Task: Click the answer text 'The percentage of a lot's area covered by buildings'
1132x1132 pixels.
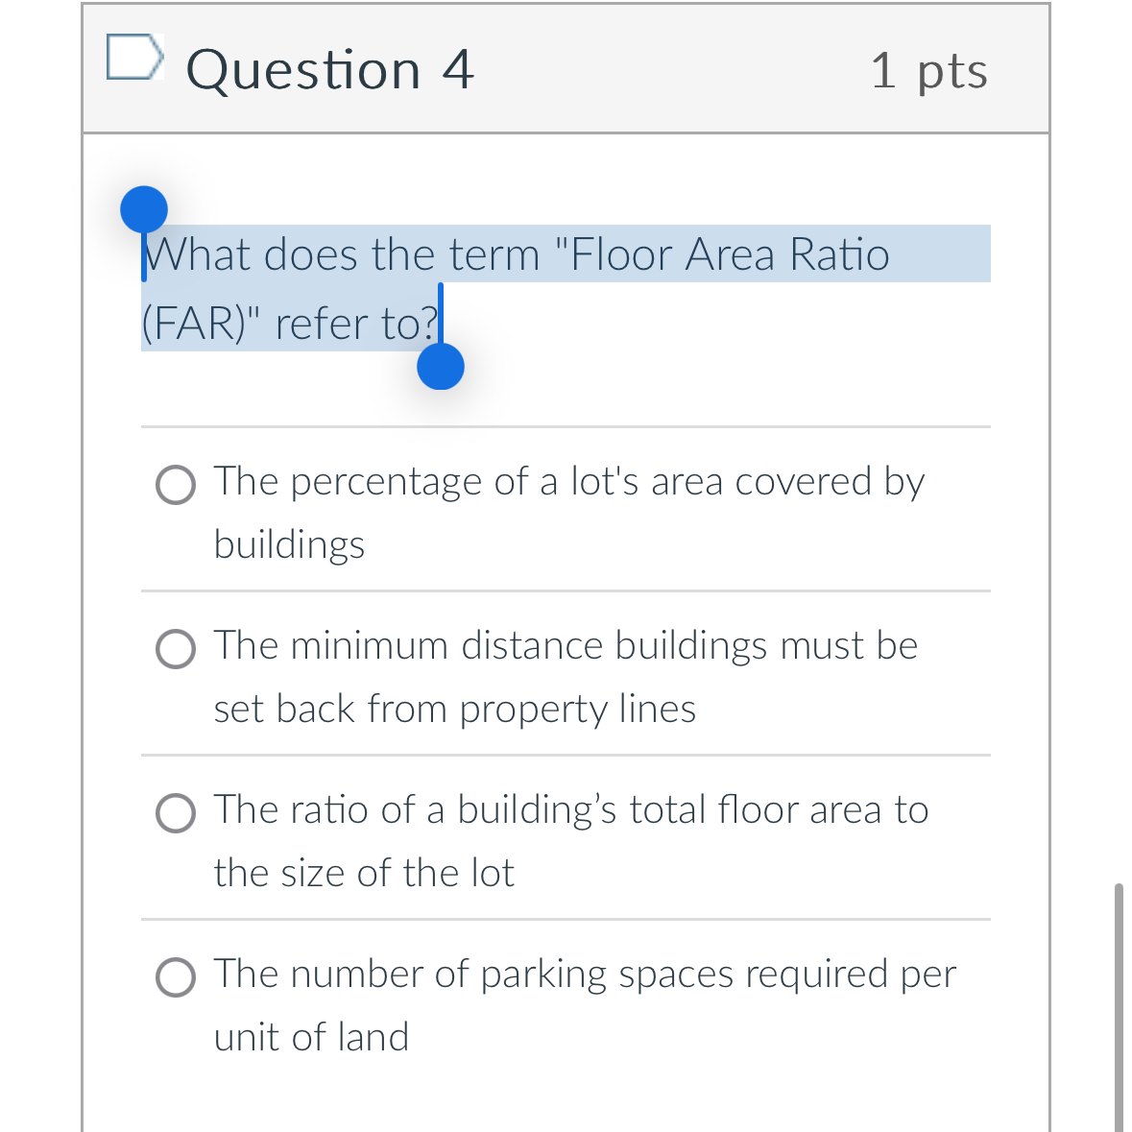Action: [568, 482]
